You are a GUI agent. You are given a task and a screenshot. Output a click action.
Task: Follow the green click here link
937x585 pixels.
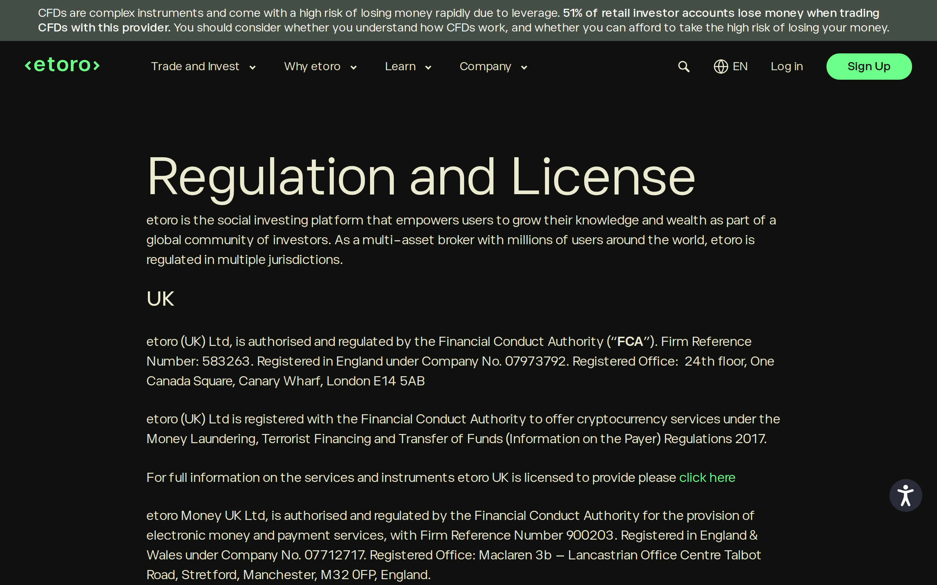707,478
